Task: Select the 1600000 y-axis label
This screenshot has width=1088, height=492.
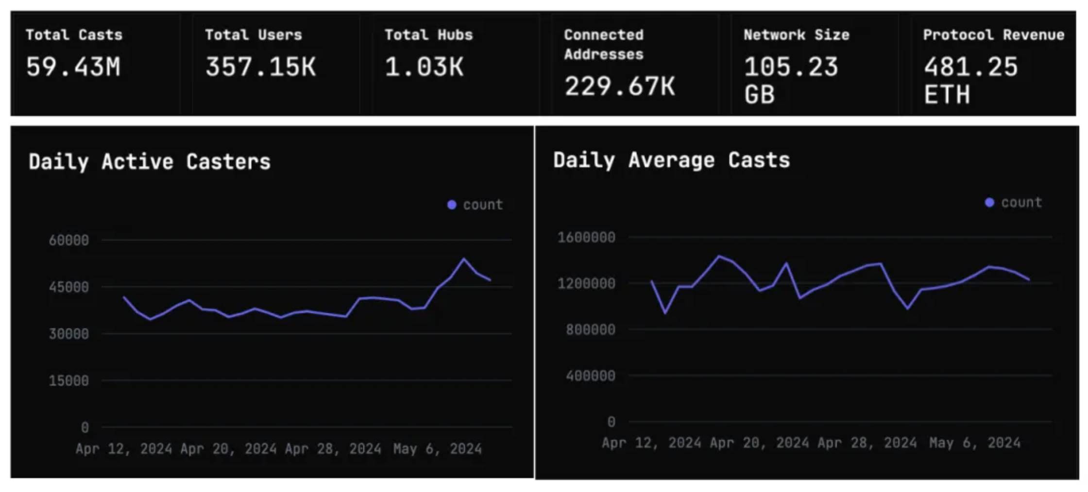Action: 586,237
